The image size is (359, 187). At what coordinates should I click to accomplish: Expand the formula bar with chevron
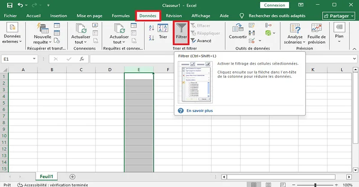(x=355, y=59)
